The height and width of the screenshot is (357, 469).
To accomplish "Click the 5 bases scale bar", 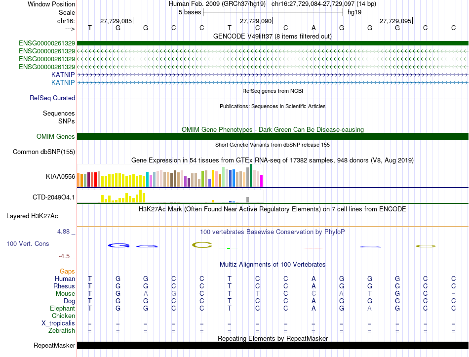I will [x=273, y=11].
